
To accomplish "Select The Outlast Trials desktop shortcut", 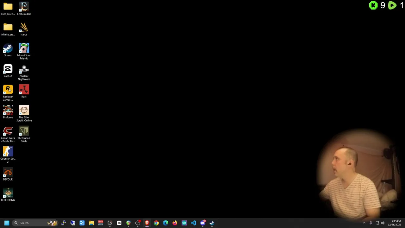I will click(24, 134).
